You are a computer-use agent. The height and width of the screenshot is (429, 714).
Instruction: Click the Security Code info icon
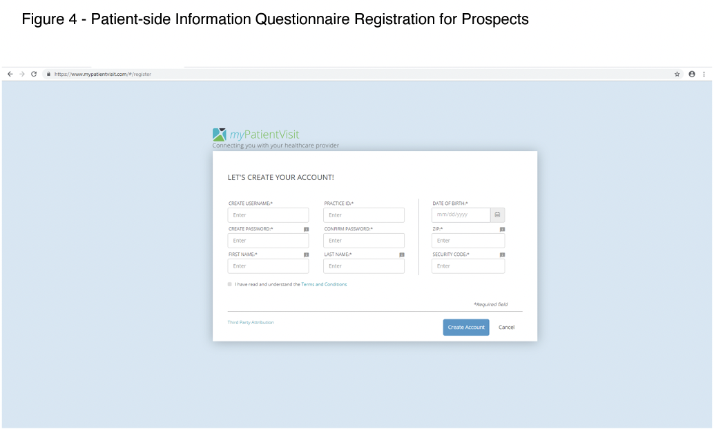tap(502, 255)
